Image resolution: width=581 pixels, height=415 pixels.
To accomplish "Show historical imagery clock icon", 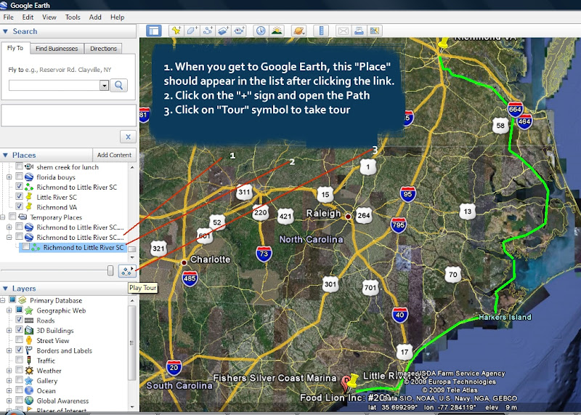I will point(261,31).
